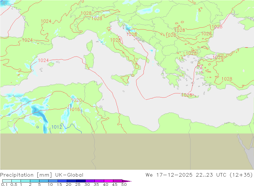Pick the legend swatch between 2 and 5
Screen dimensions: 254x186
35,181
